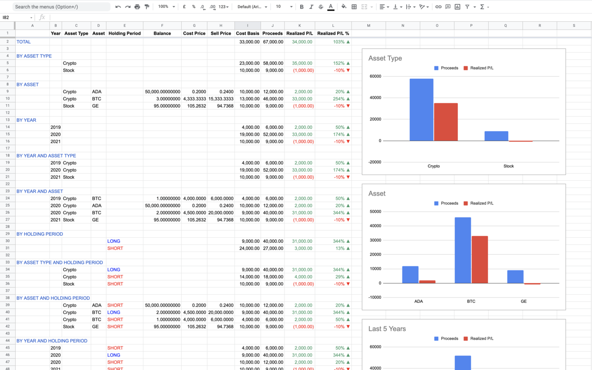Click the blue Proceeds swatch in Asset Type legend
This screenshot has height=370, width=592.
tap(436, 68)
